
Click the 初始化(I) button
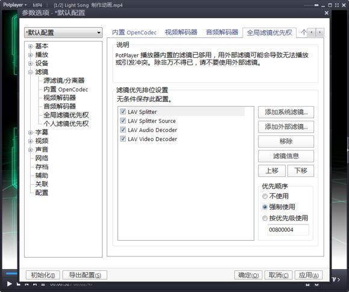pos(43,275)
